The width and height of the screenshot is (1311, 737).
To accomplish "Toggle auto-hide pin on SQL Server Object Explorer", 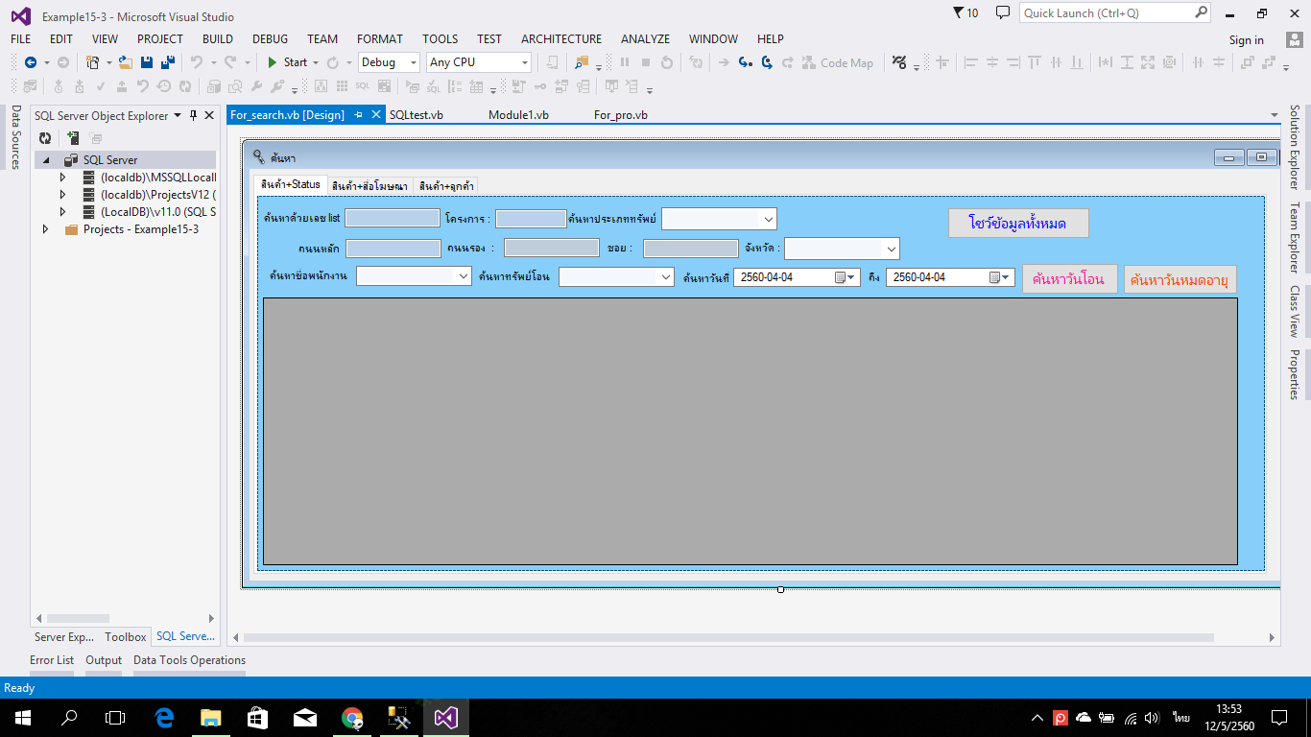I will [x=193, y=115].
